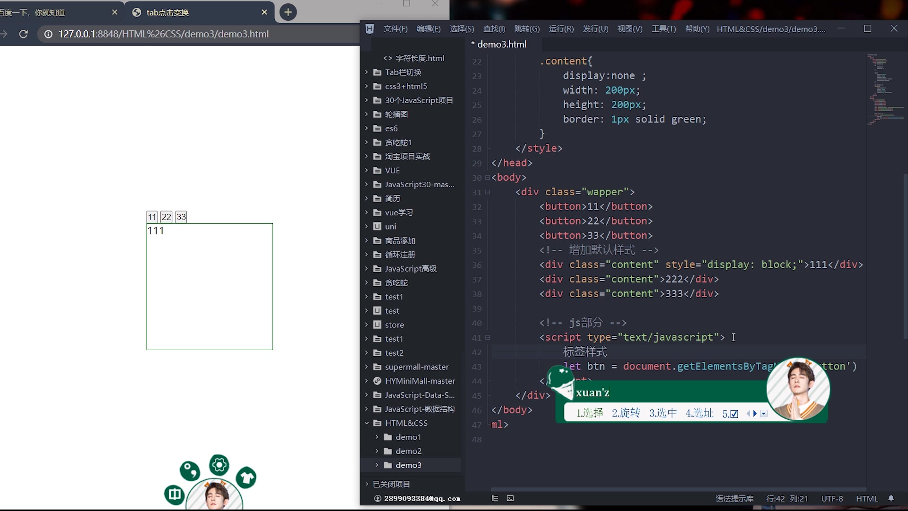Click the green gear floating icon

click(219, 465)
